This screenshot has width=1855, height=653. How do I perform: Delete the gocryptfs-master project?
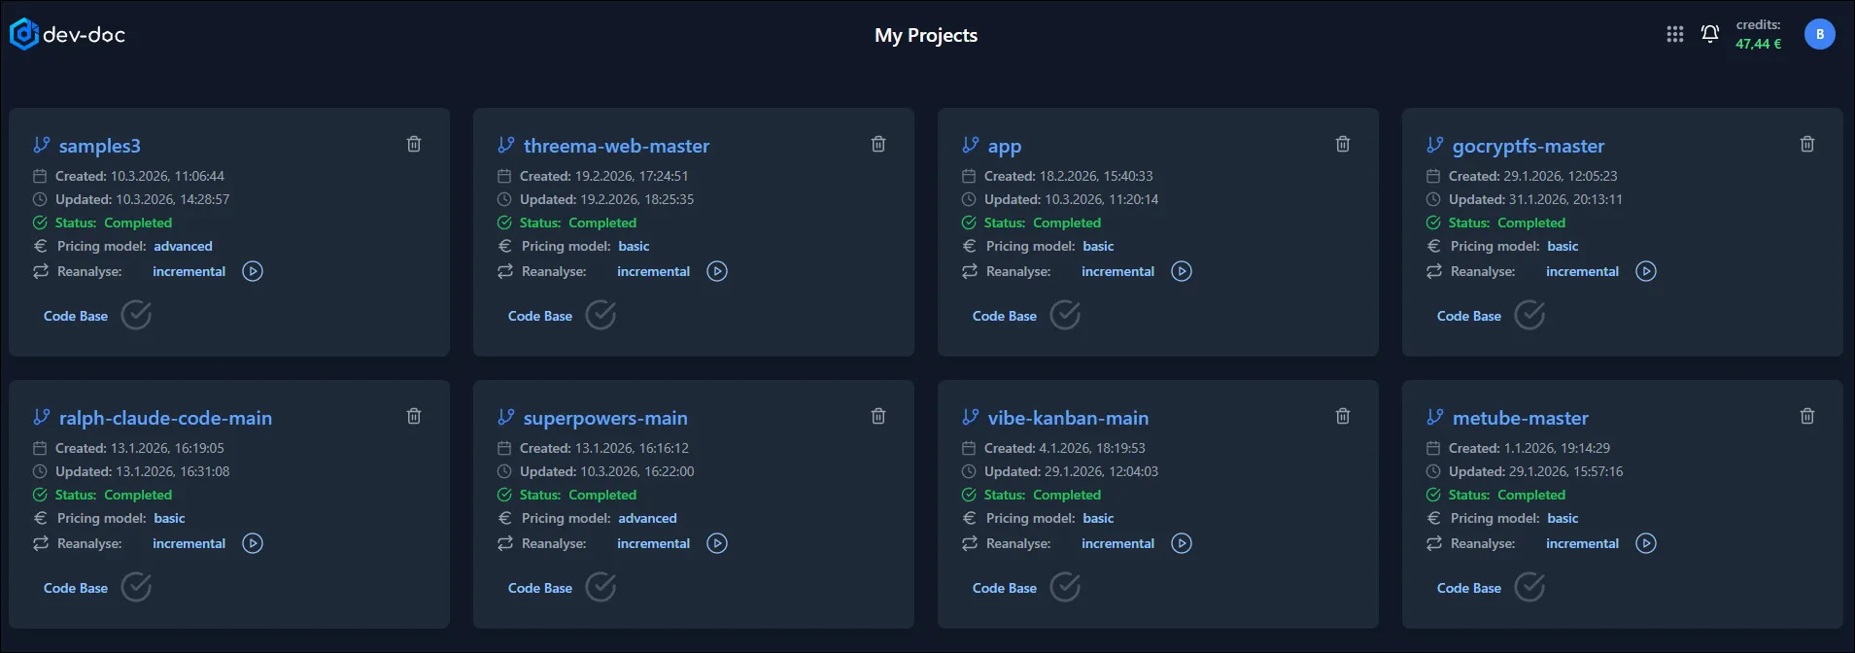point(1807,144)
